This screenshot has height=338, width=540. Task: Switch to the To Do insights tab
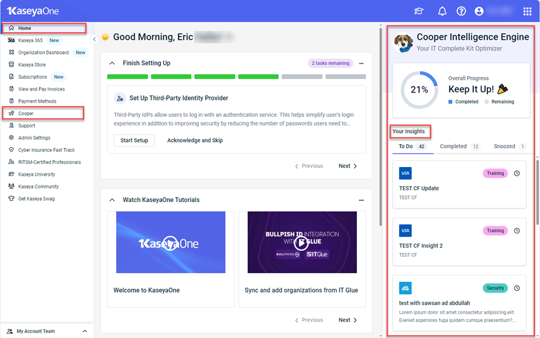click(412, 147)
